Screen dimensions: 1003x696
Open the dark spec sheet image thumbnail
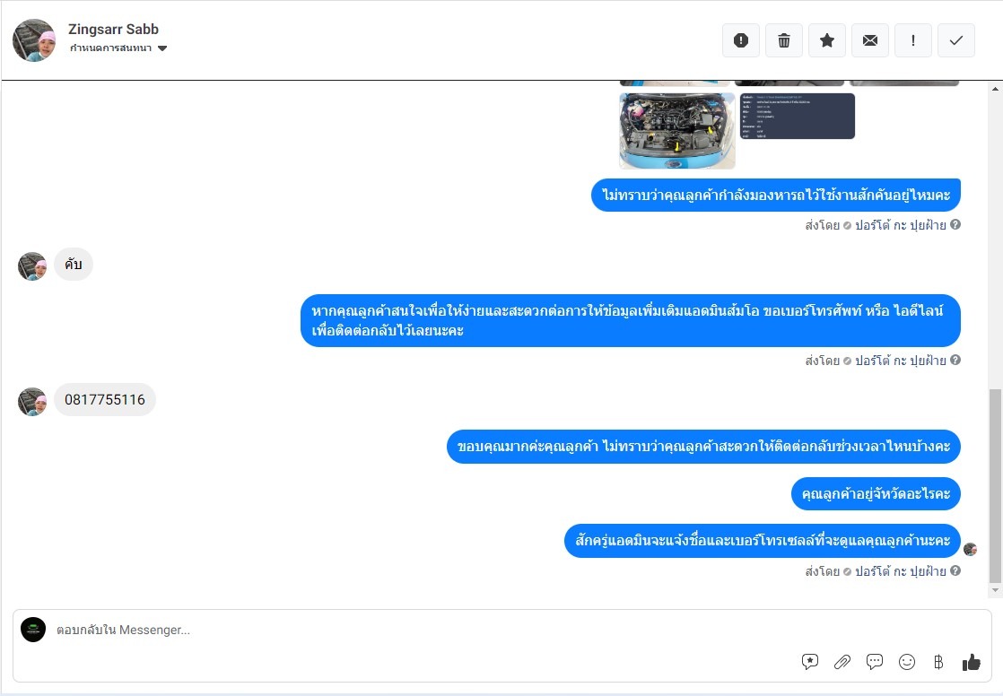coord(797,116)
